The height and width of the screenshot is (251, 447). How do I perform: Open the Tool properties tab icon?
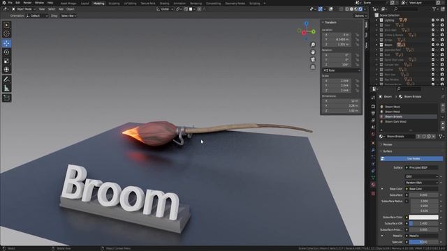tap(373, 98)
